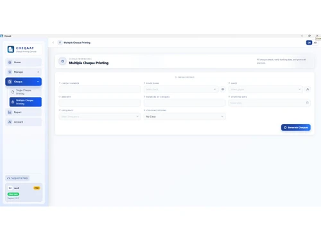
Task: Open the Payer Bank dropdown
Action: click(181, 89)
